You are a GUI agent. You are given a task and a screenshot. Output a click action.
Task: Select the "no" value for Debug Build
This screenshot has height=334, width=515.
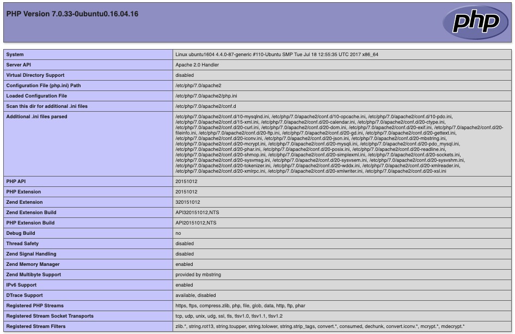pos(178,233)
